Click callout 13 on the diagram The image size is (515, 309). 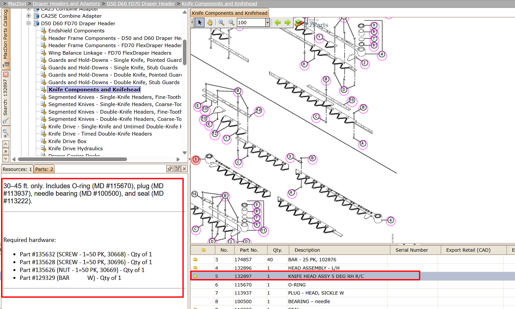(204, 118)
